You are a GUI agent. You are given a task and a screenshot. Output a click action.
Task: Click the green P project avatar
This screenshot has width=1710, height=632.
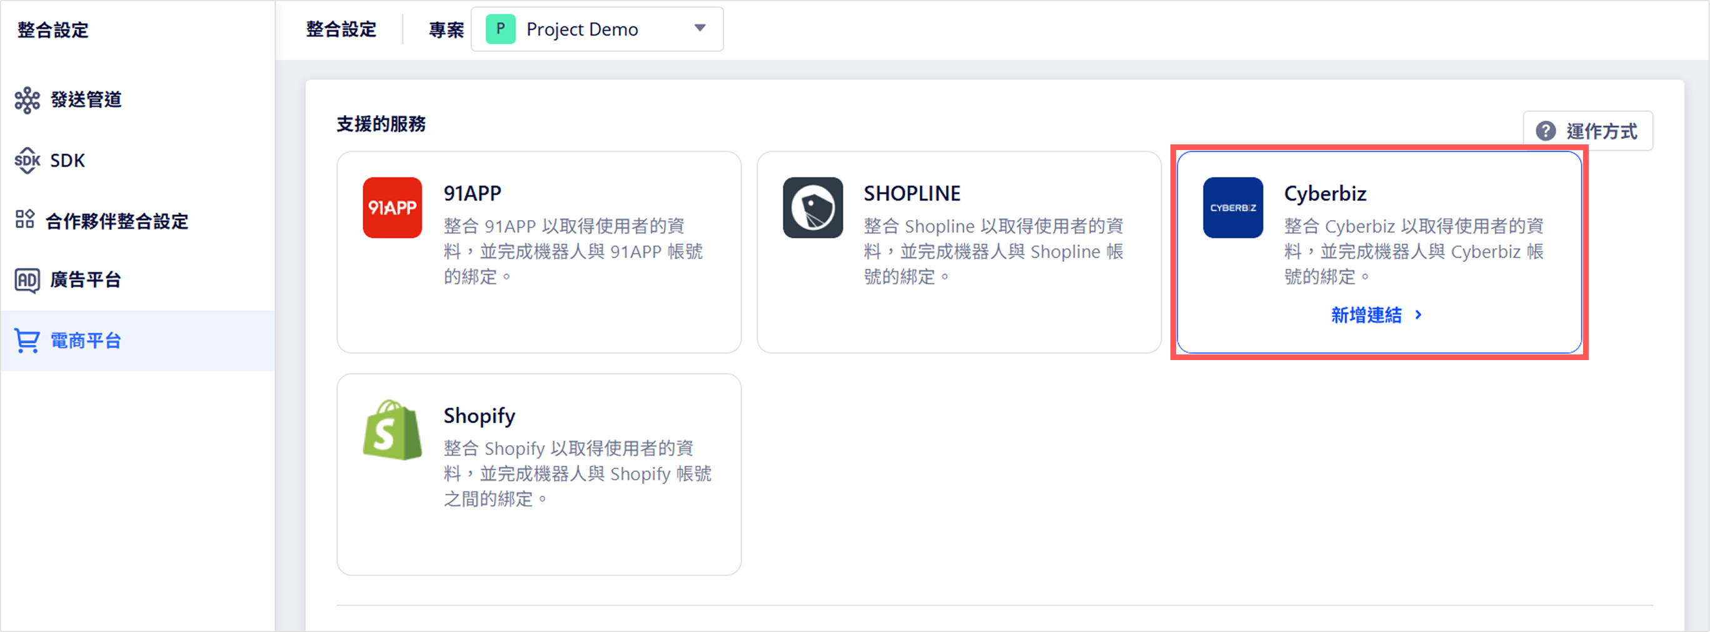pos(501,29)
